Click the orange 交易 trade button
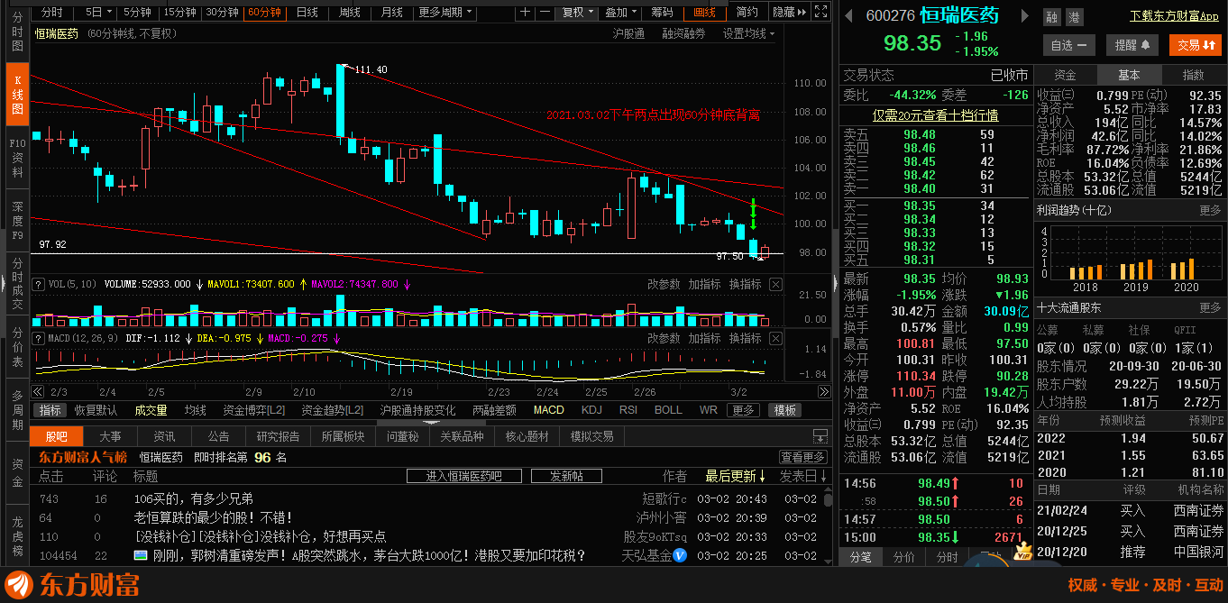 [1196, 44]
